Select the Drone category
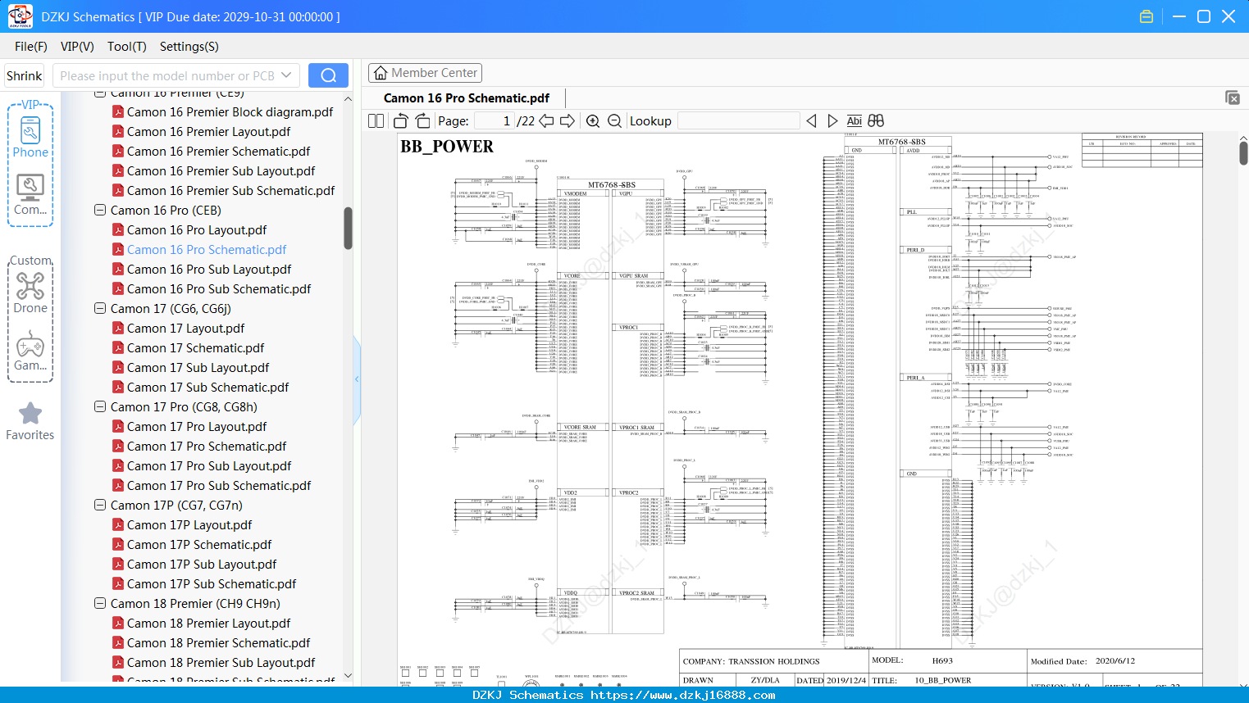 30,293
